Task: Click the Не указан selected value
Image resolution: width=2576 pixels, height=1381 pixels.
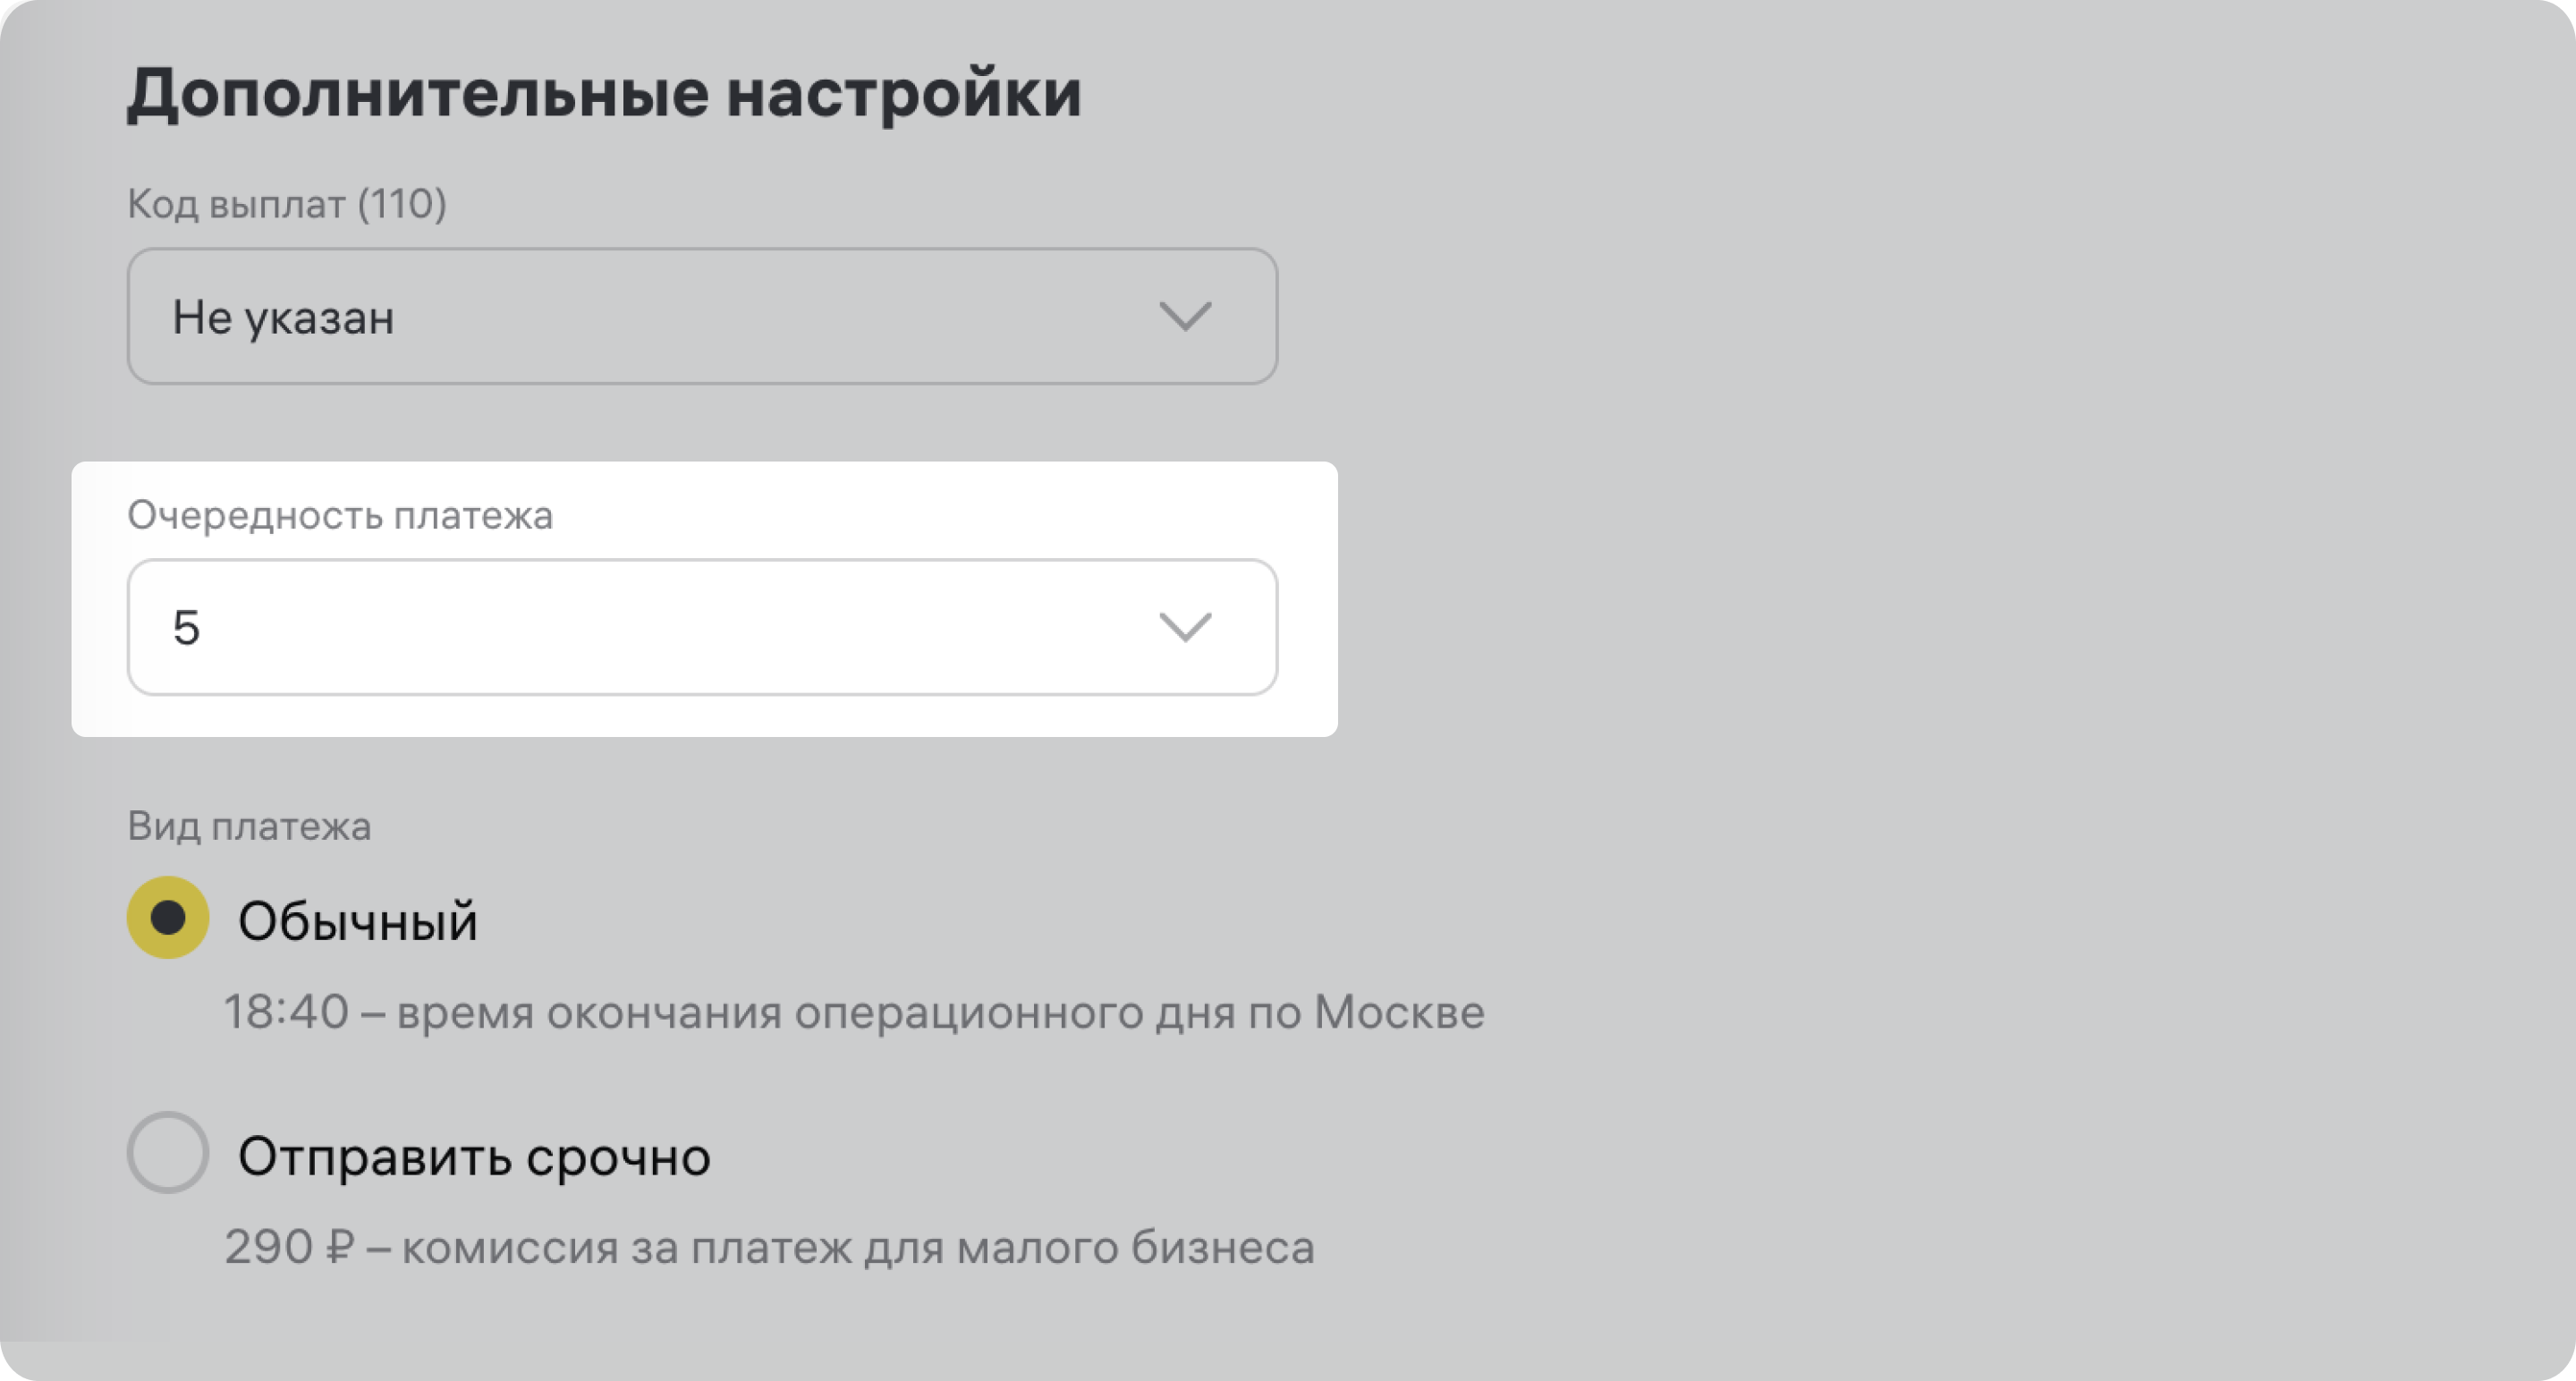Action: coord(283,318)
